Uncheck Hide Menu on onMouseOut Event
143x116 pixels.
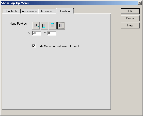click(34, 46)
